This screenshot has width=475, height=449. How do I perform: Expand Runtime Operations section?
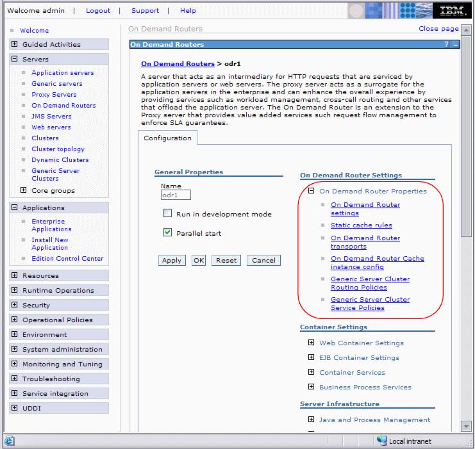tap(14, 290)
